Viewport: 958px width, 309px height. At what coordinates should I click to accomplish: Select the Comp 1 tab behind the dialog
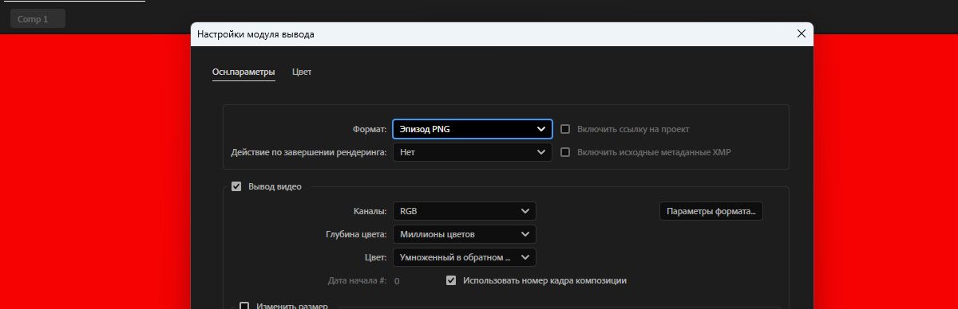(x=38, y=19)
